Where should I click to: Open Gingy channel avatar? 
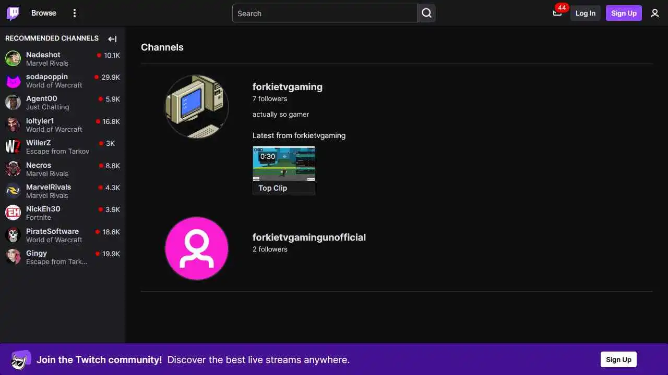[13, 257]
